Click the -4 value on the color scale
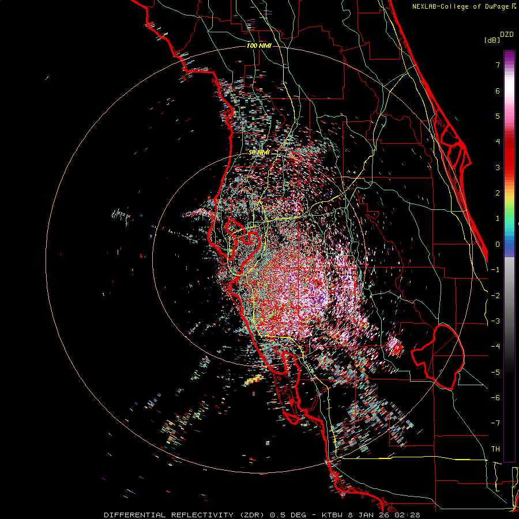Image resolution: width=519 pixels, height=519 pixels. 495,347
